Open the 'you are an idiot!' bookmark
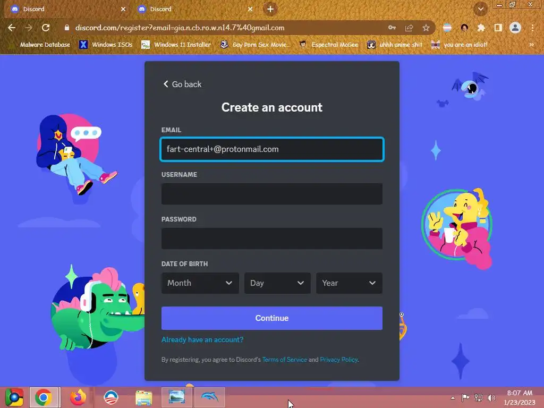Screen dimensions: 544x408 460,45
